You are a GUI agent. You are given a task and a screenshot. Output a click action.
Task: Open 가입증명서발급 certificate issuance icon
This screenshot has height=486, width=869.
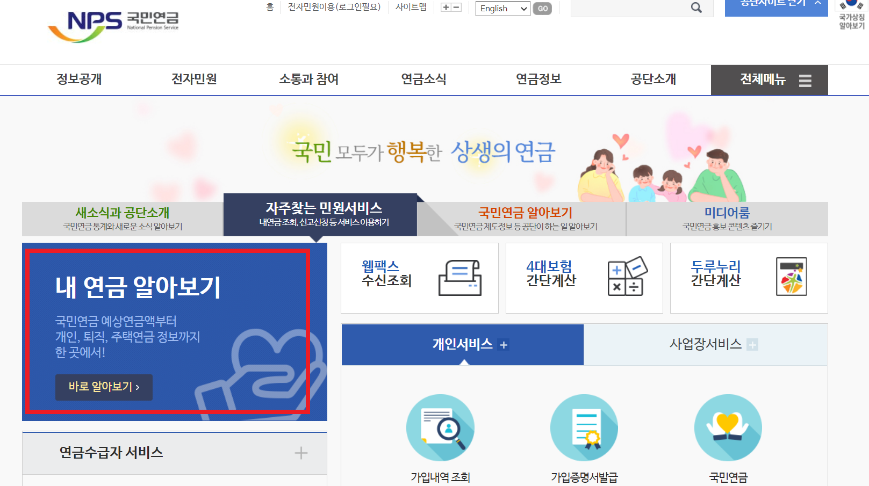584,427
